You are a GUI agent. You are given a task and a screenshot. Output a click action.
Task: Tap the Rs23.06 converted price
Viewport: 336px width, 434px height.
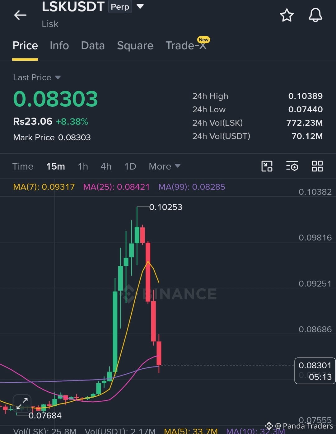click(x=33, y=121)
